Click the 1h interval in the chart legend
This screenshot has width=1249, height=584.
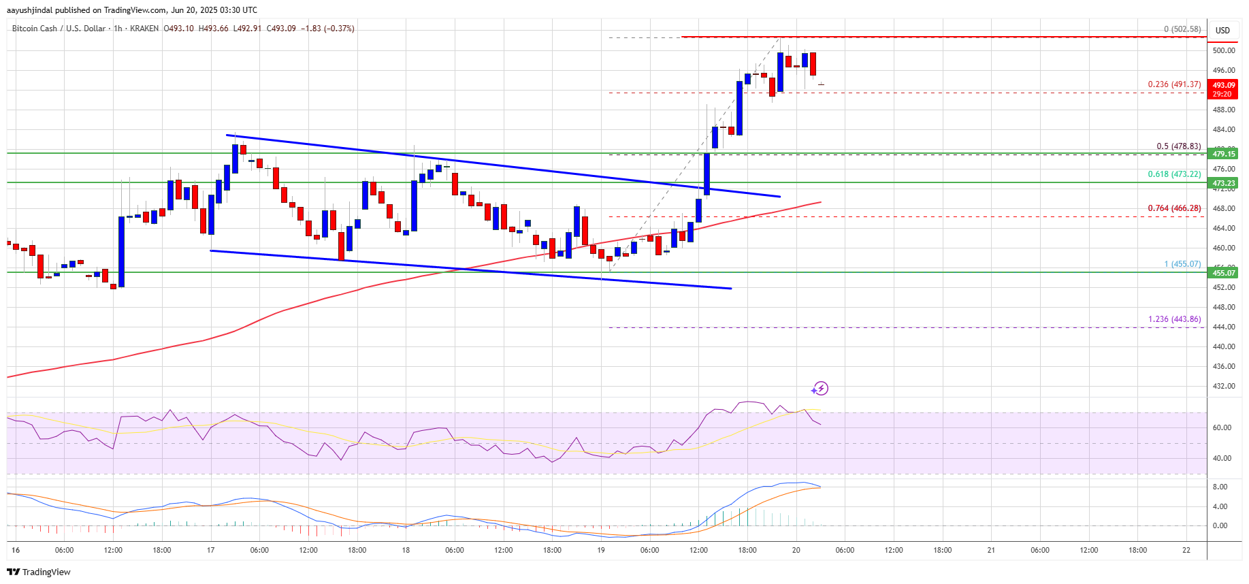tap(118, 29)
